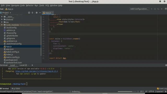
Task: Open the Code menu
Action: 22,5
